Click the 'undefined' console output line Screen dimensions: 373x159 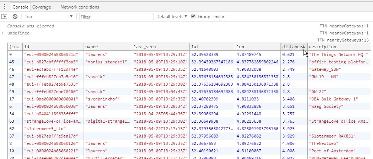coord(18,33)
